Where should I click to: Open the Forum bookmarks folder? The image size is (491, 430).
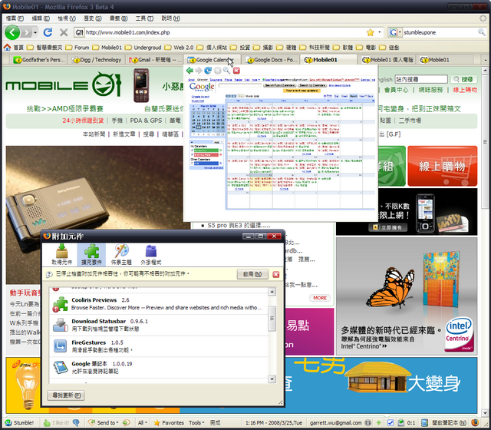point(77,48)
